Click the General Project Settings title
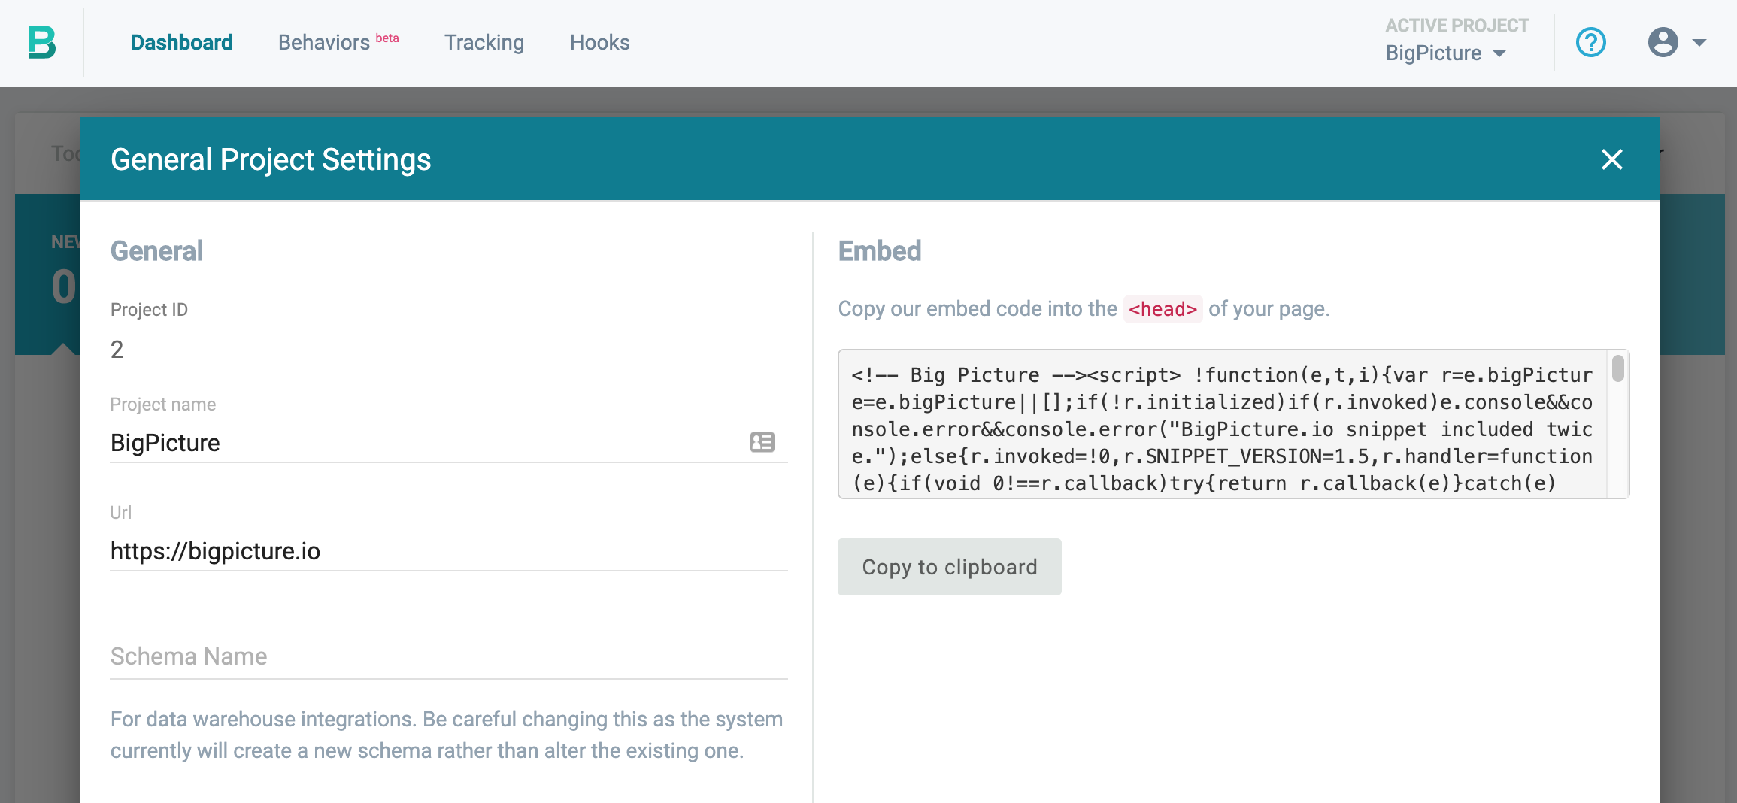1737x803 pixels. click(271, 159)
